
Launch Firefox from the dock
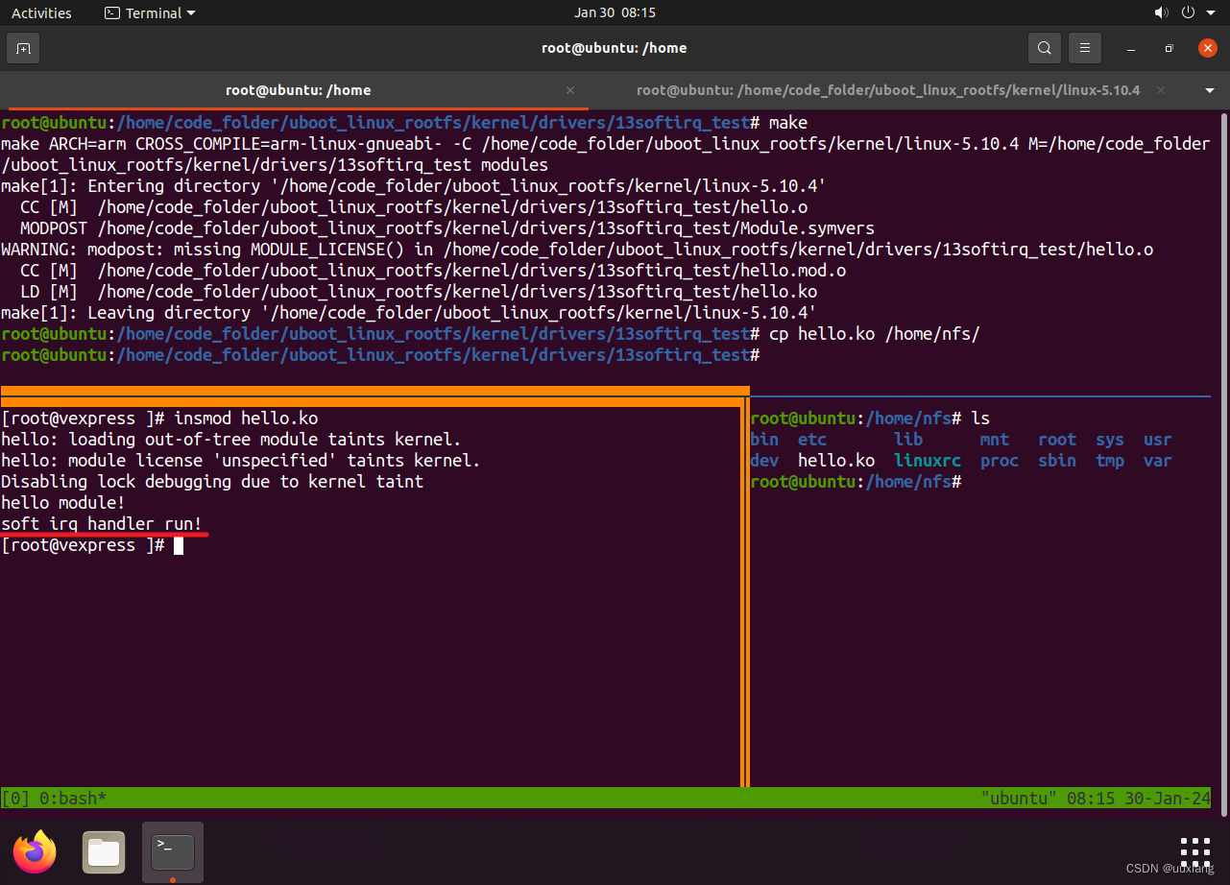pos(35,852)
